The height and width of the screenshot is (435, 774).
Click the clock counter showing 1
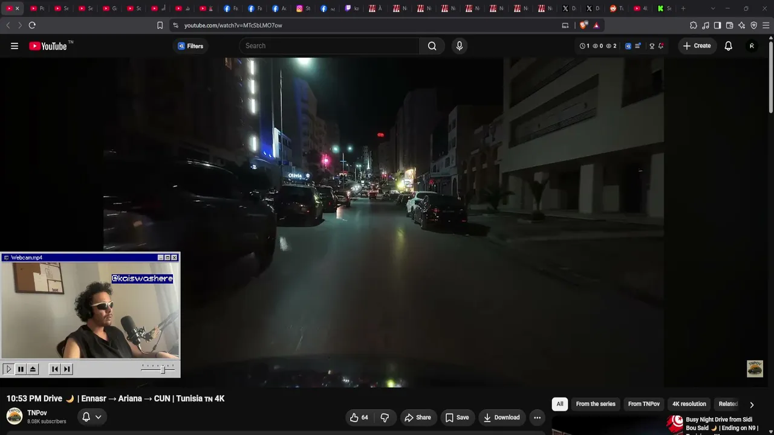[584, 46]
